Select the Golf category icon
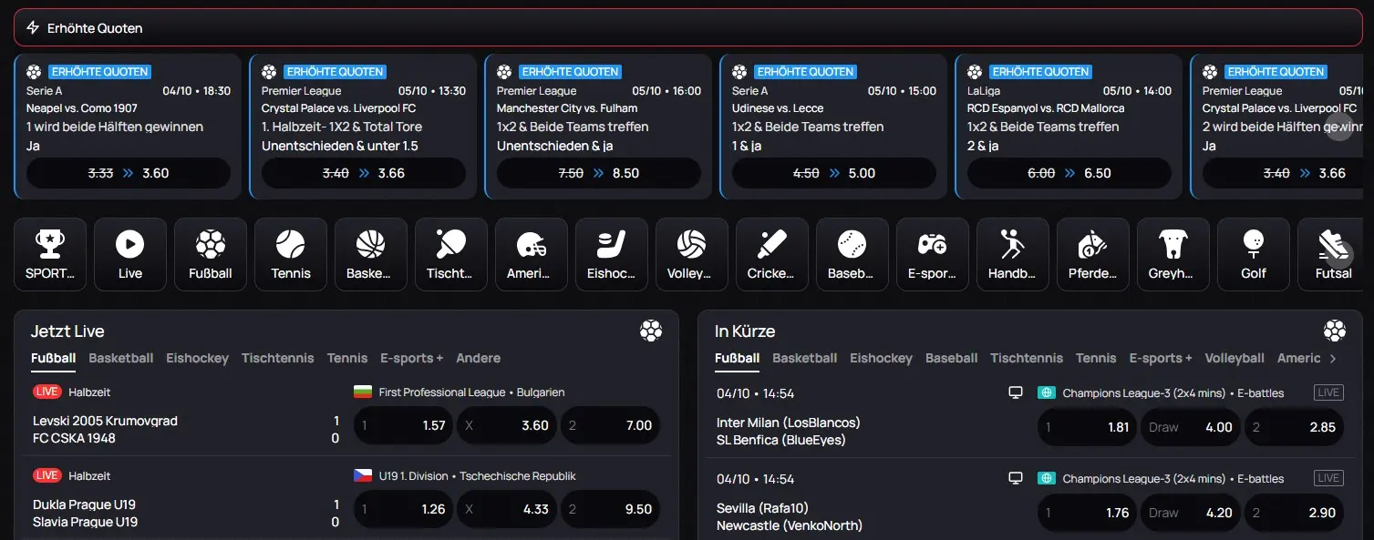The image size is (1374, 540). point(1254,254)
